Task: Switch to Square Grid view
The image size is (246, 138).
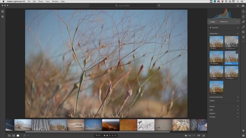Action: tap(13, 135)
